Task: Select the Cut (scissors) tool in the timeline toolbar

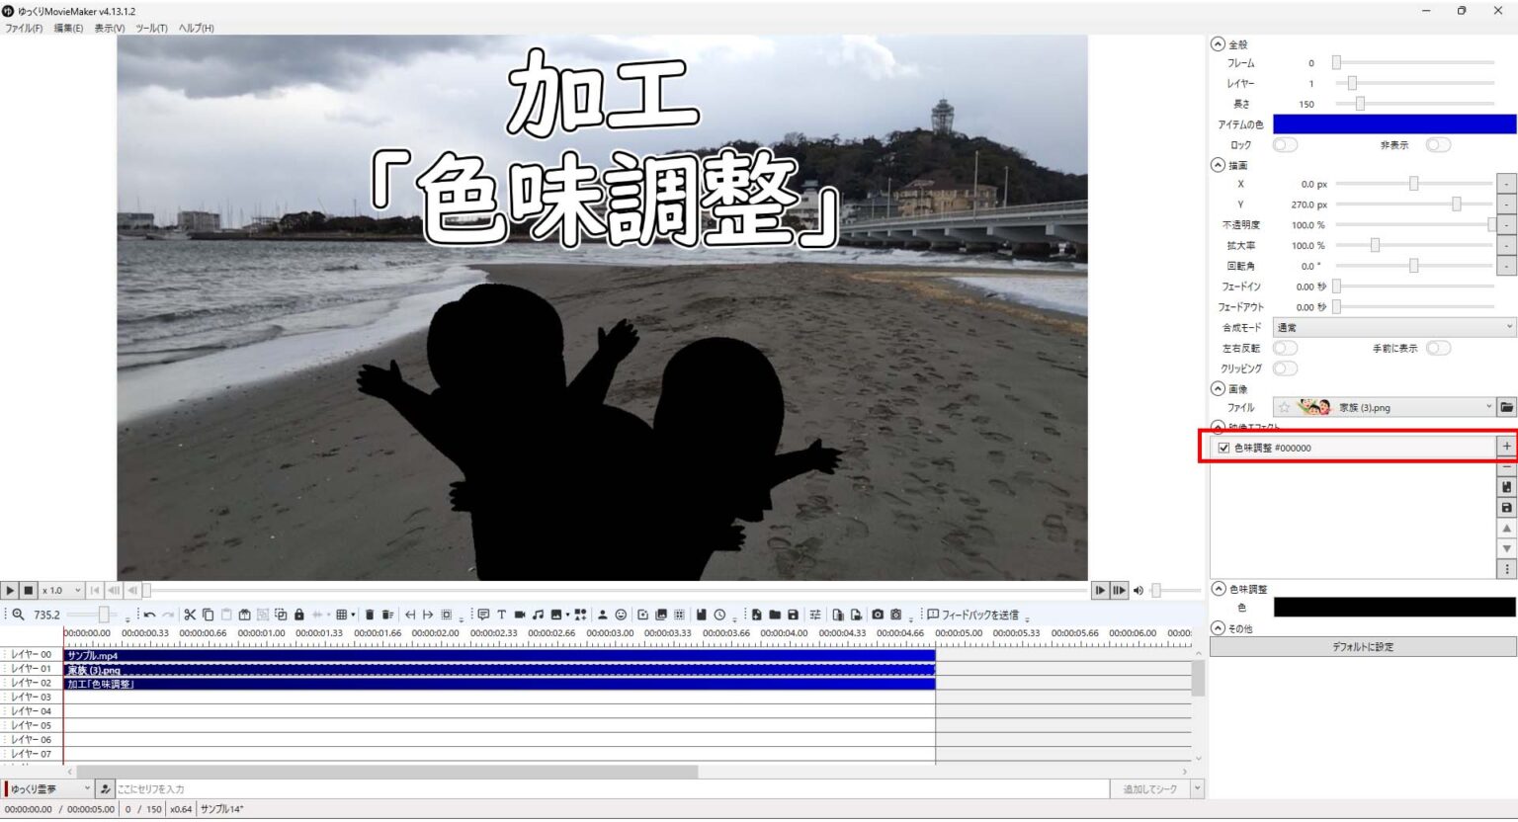Action: 191,614
